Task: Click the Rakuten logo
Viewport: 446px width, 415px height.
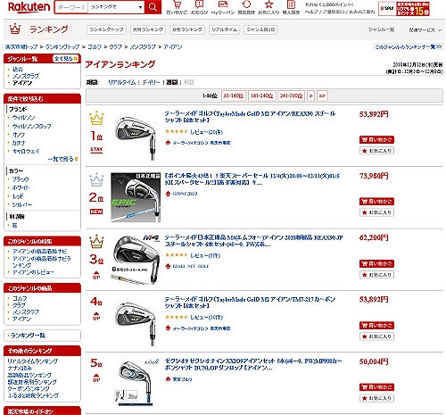Action: [29, 7]
